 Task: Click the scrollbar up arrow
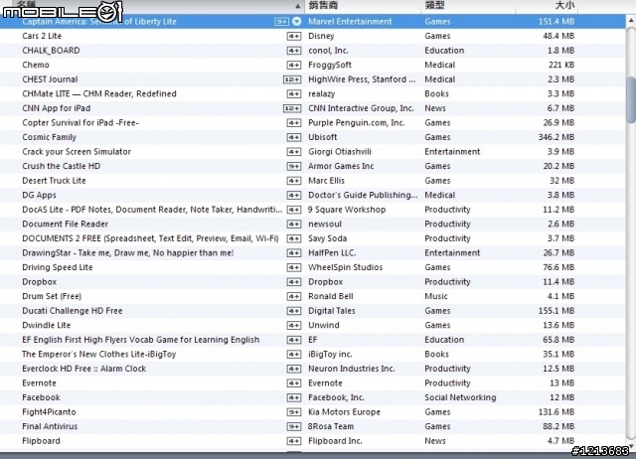point(631,20)
